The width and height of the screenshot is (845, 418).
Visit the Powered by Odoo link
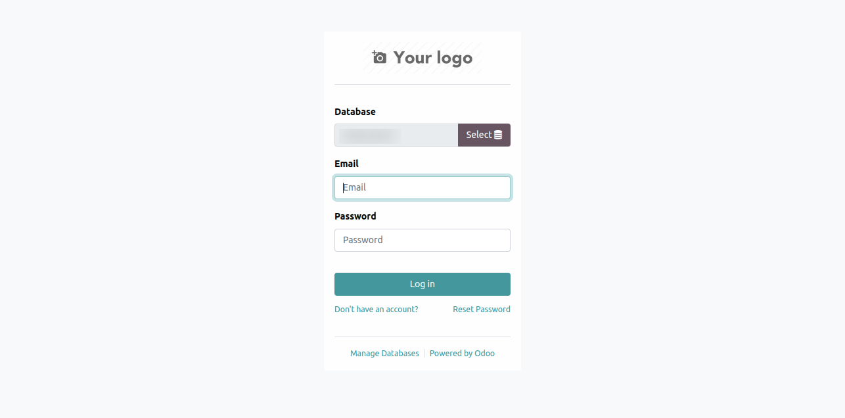[x=462, y=354]
